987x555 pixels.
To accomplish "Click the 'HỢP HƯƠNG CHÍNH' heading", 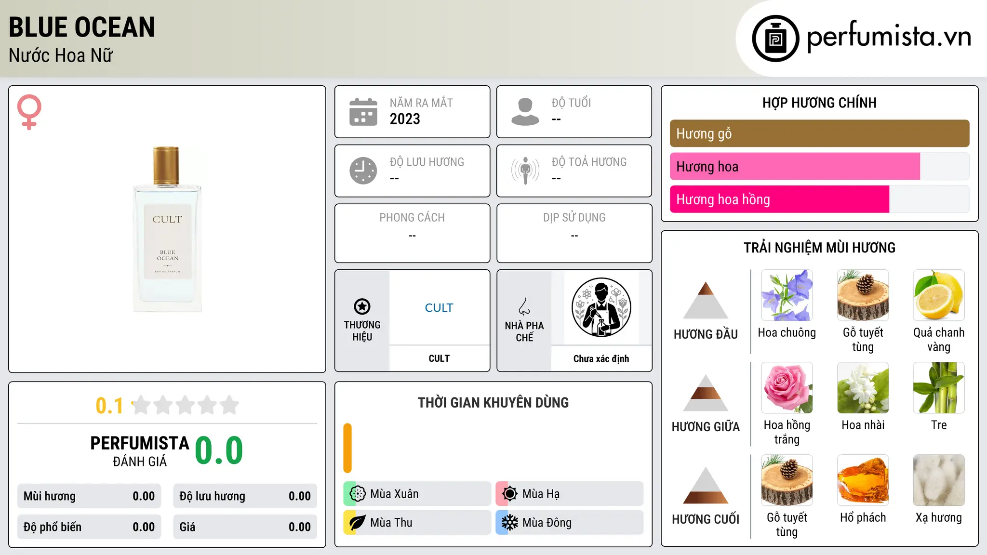I will click(819, 103).
